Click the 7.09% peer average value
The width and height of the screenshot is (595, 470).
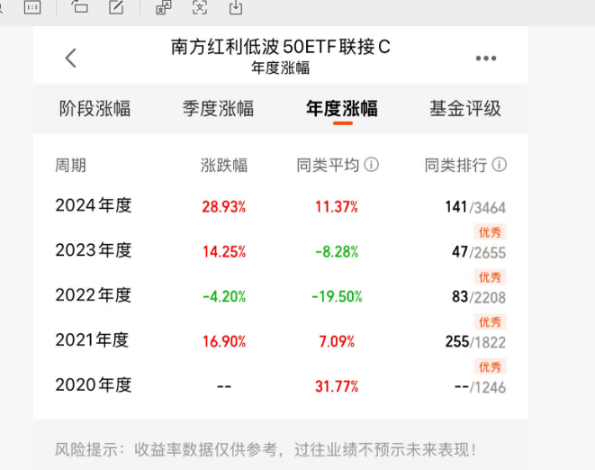[x=337, y=341]
